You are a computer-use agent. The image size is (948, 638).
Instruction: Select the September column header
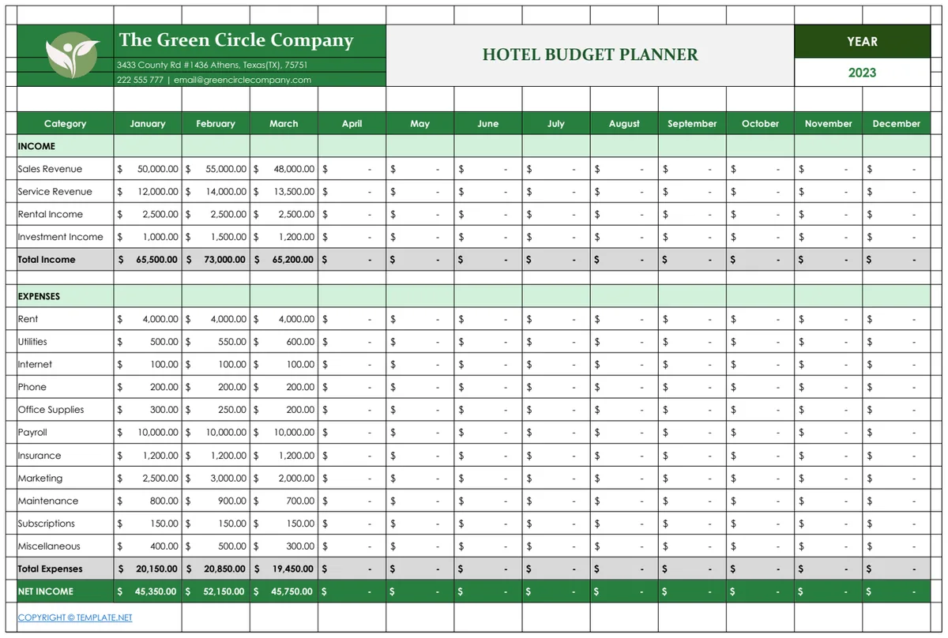[x=692, y=123]
